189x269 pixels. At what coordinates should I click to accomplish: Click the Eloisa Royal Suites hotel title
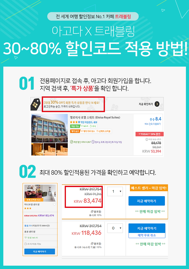point(95,118)
